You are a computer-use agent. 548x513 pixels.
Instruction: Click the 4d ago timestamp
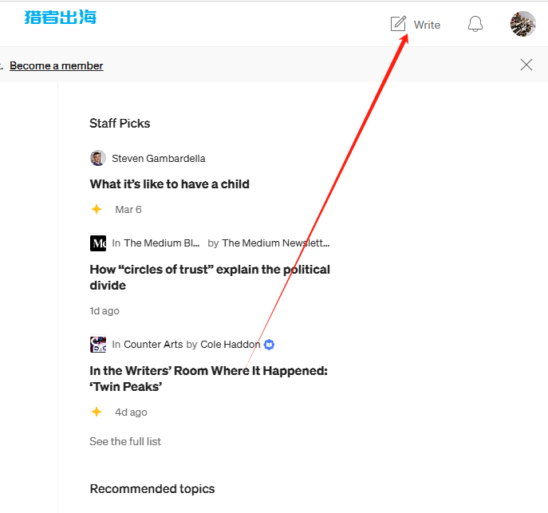(131, 412)
